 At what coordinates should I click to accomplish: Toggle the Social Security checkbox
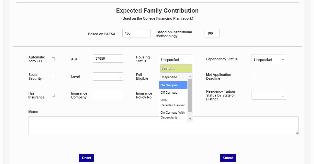53,77
